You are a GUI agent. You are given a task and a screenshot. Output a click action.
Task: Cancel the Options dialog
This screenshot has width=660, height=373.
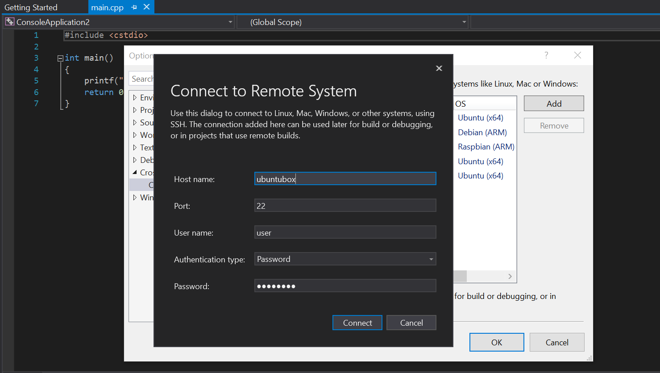557,342
